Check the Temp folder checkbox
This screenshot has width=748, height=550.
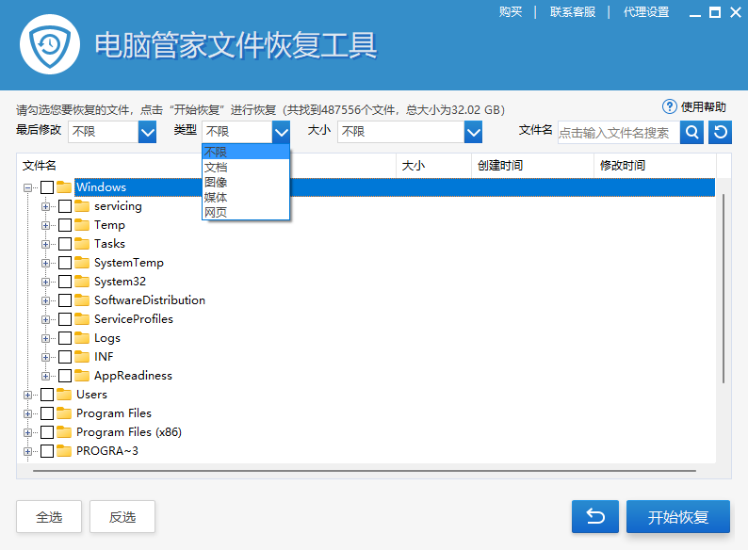point(65,225)
